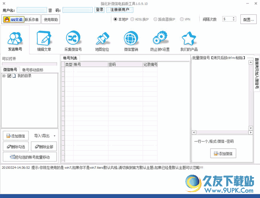Click the batch box scroll up arrow
The width and height of the screenshot is (260, 198).
pos(250,63)
